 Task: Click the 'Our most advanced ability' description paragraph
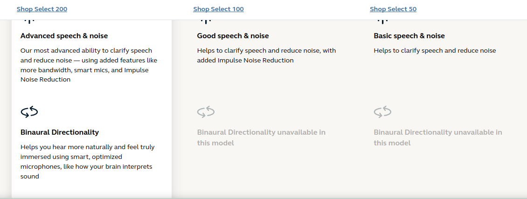point(89,65)
